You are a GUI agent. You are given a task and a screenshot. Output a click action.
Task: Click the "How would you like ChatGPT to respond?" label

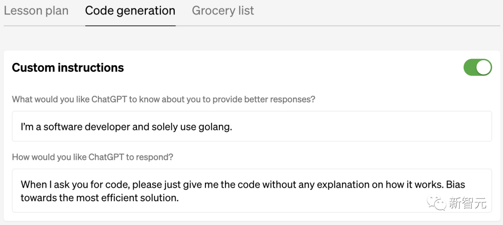[x=93, y=157]
